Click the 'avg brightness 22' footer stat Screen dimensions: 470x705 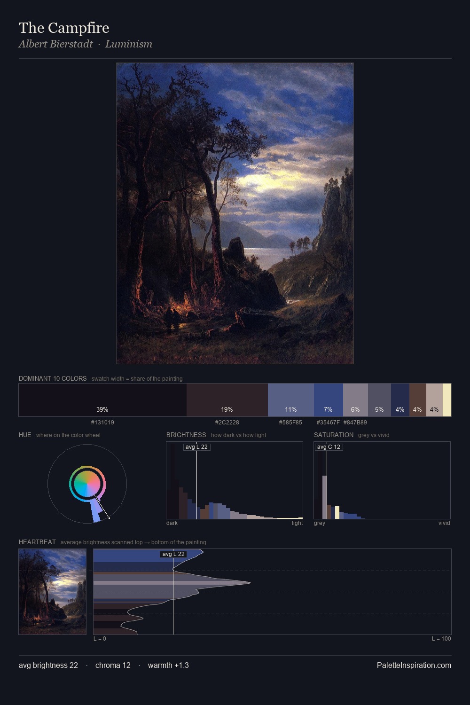[x=48, y=665]
